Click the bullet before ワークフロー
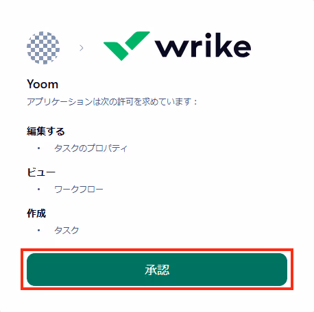314x312 pixels. (x=39, y=189)
